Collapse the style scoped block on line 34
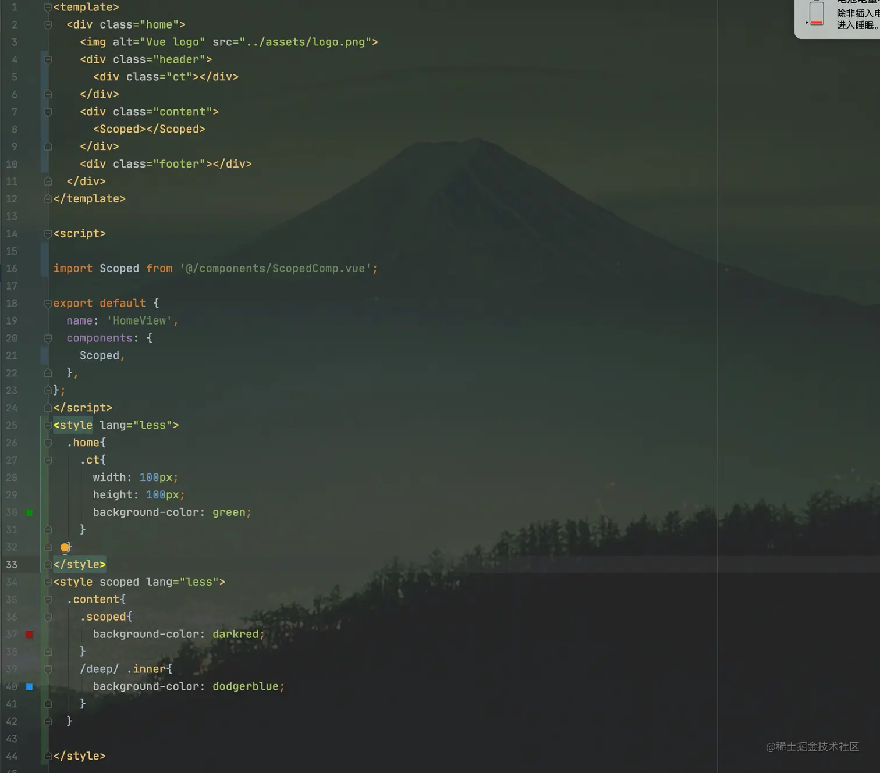The image size is (880, 773). point(48,582)
